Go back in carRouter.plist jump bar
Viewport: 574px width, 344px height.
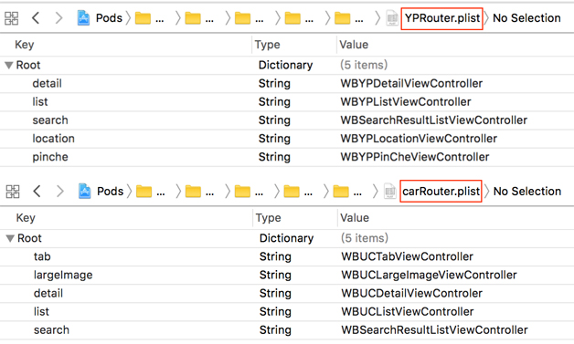coord(37,191)
